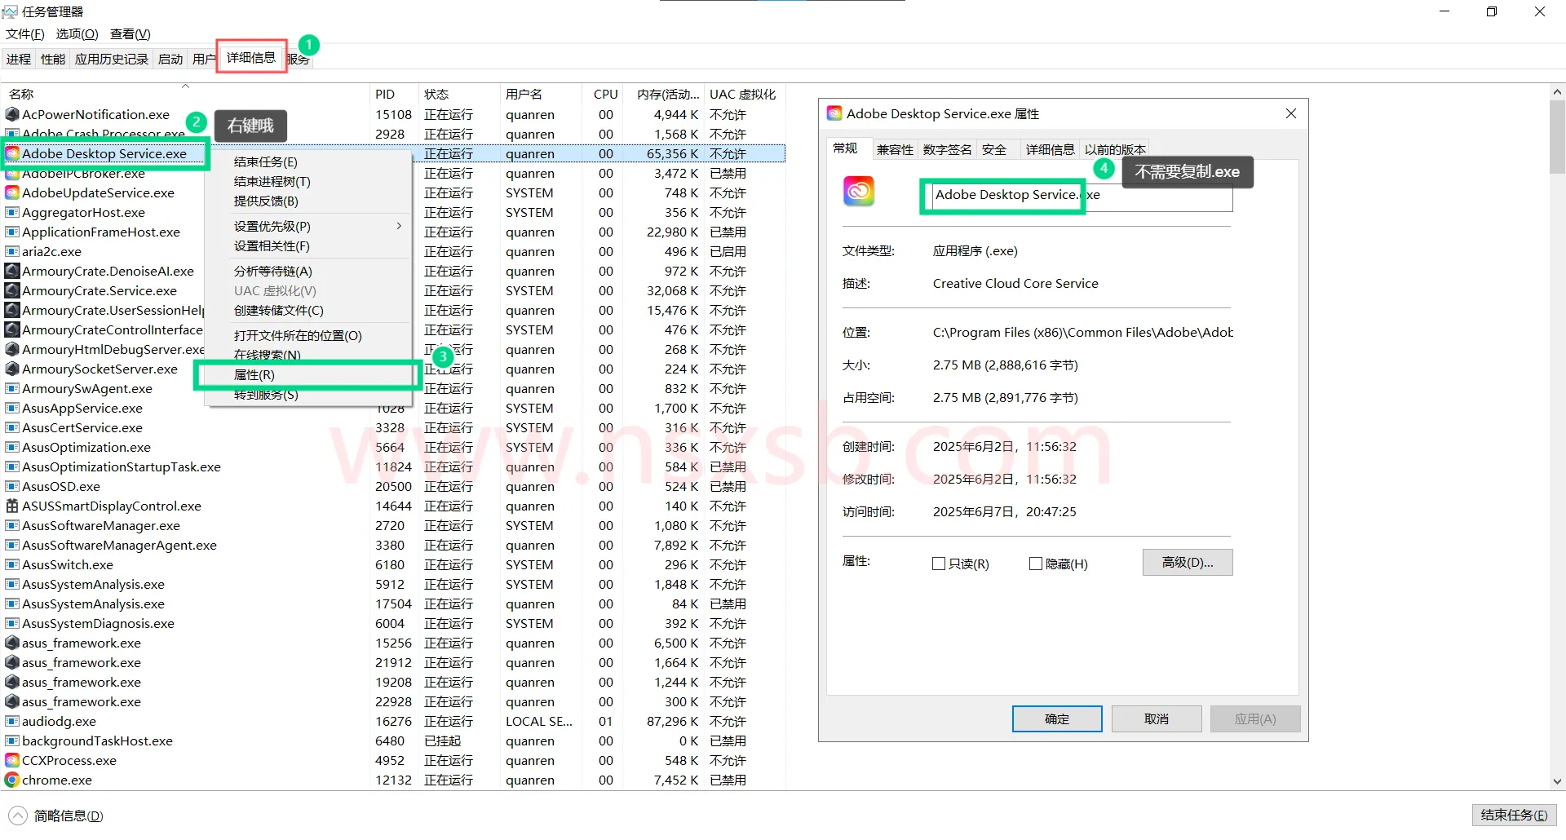Click the AsusOSD.exe process icon
The image size is (1566, 840).
point(12,487)
